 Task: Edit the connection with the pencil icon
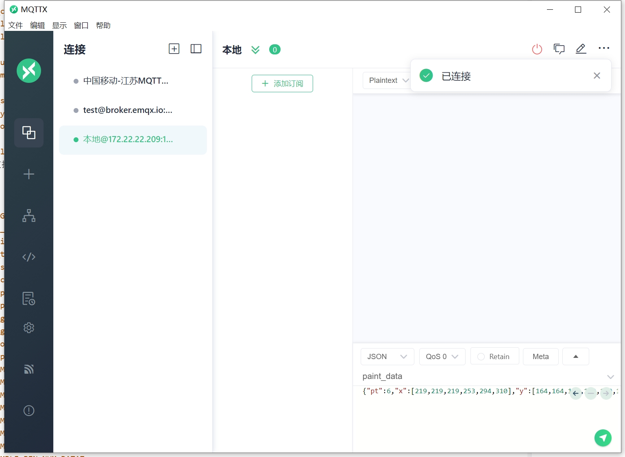581,49
